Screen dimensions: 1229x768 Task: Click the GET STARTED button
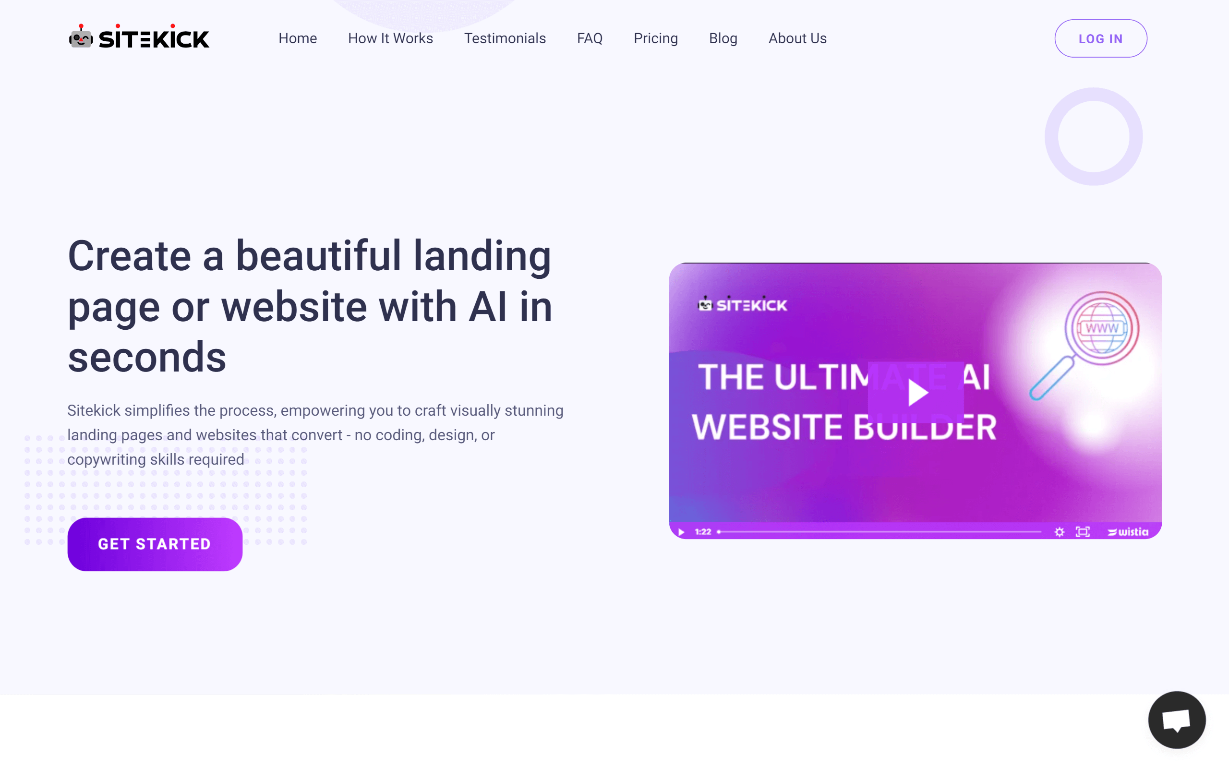click(x=155, y=544)
